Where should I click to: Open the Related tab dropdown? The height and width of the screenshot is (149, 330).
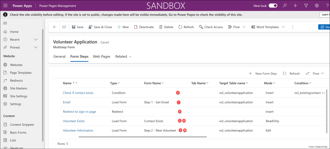point(123,57)
